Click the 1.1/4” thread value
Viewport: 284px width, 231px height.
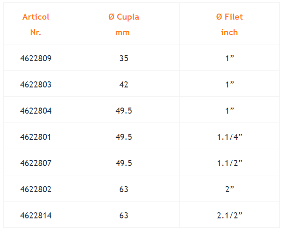[x=229, y=137]
